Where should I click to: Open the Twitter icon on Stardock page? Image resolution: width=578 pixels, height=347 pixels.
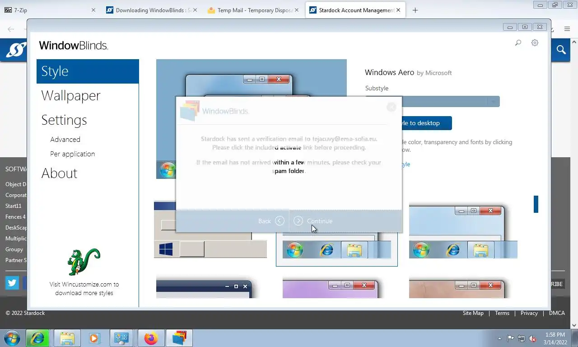pyautogui.click(x=12, y=283)
